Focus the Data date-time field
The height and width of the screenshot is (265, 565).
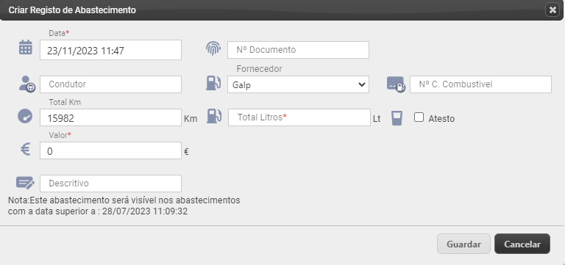coord(110,50)
